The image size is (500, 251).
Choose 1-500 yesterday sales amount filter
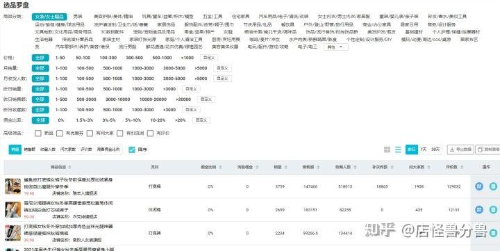pos(61,99)
